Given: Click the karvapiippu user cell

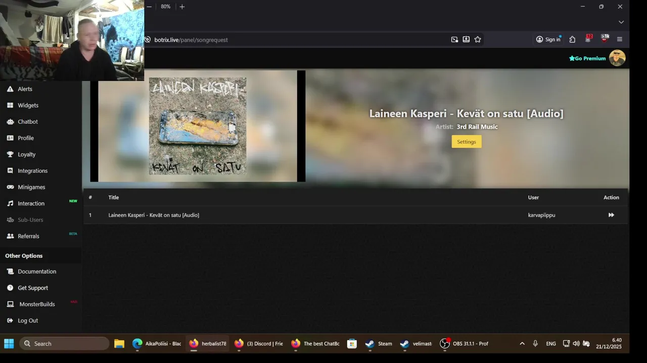Looking at the screenshot, I should (x=541, y=215).
